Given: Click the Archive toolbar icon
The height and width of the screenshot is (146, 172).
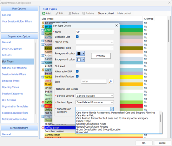Looking at the screenshot, I should pyautogui.click(x=83, y=14).
